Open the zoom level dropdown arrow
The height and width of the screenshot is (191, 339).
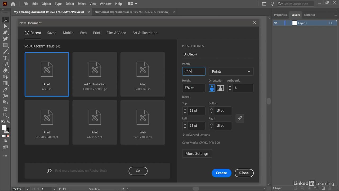click(x=28, y=189)
